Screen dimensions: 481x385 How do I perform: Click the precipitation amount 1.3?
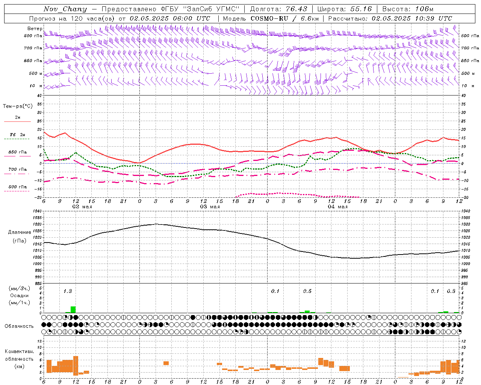click(x=68, y=291)
